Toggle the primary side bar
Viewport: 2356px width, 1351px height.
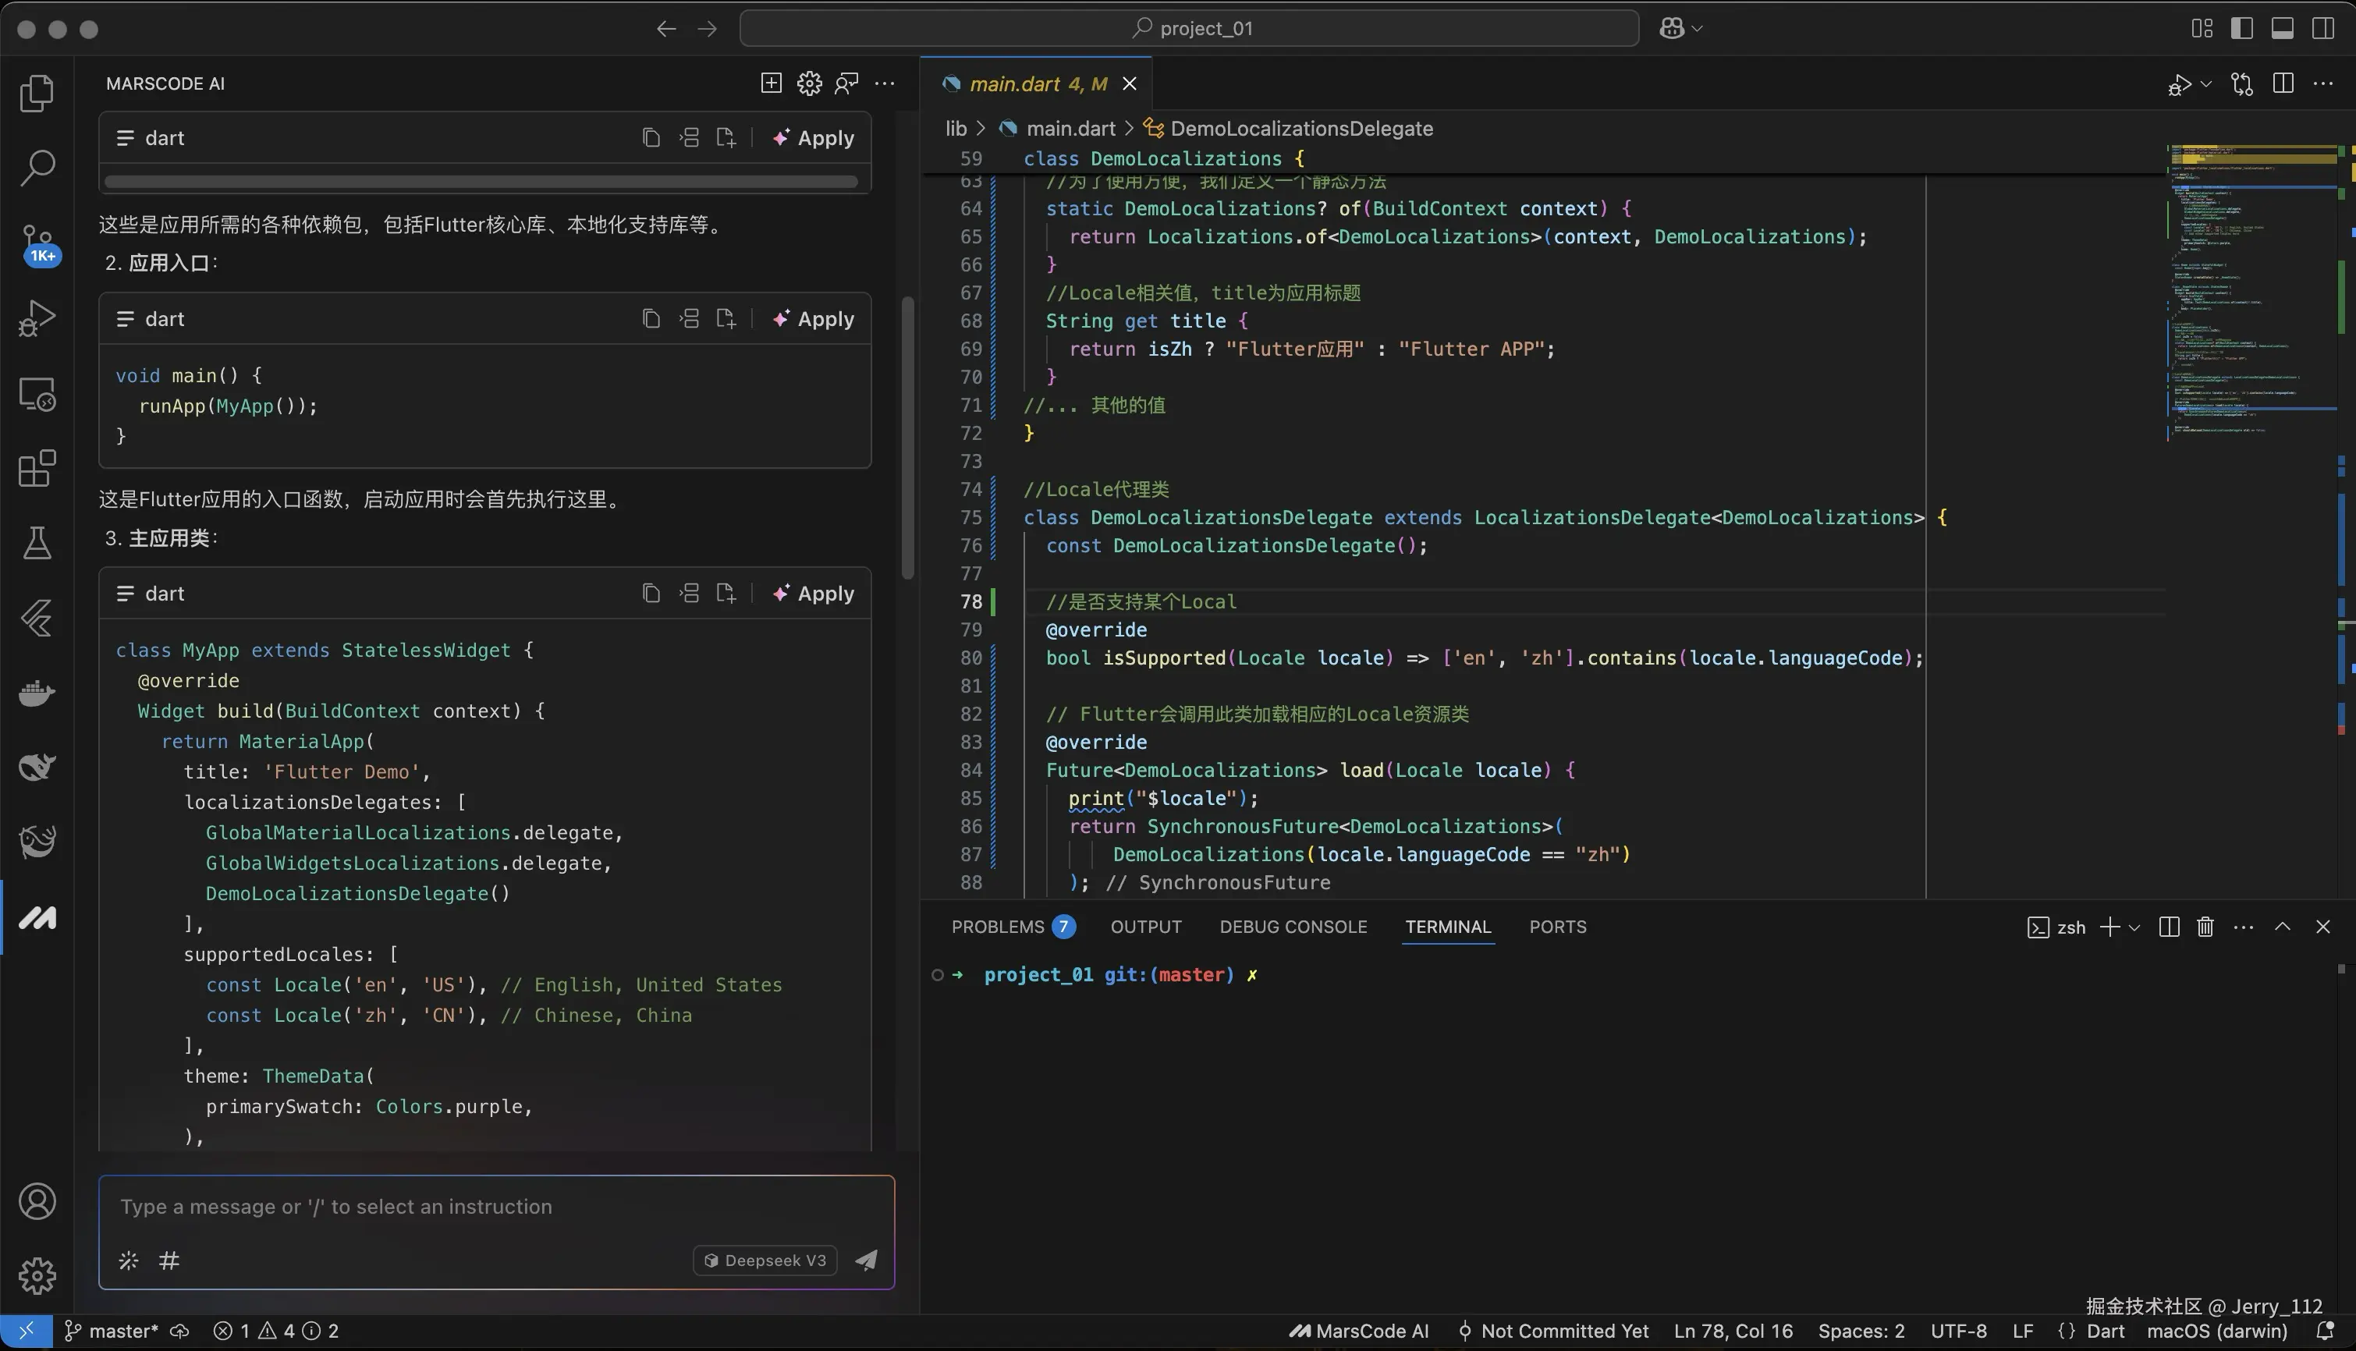click(2242, 29)
